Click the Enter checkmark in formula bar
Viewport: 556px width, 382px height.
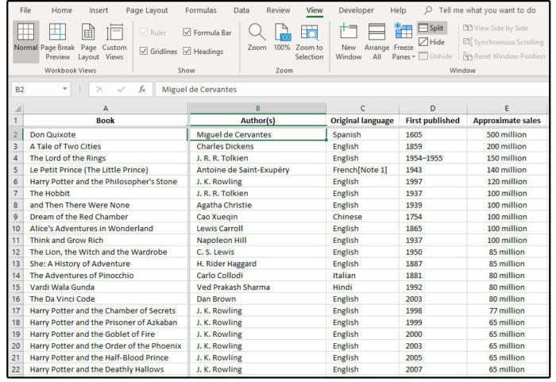click(121, 90)
